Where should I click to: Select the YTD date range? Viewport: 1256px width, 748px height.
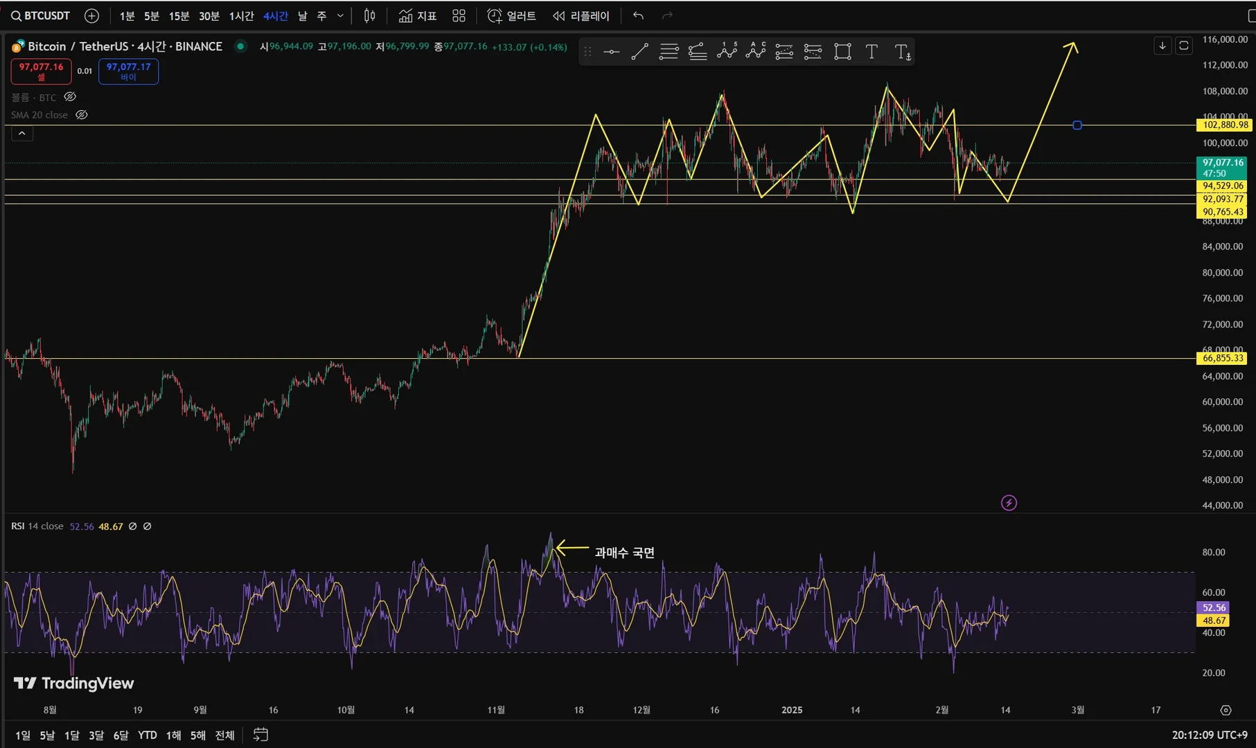[x=147, y=735]
